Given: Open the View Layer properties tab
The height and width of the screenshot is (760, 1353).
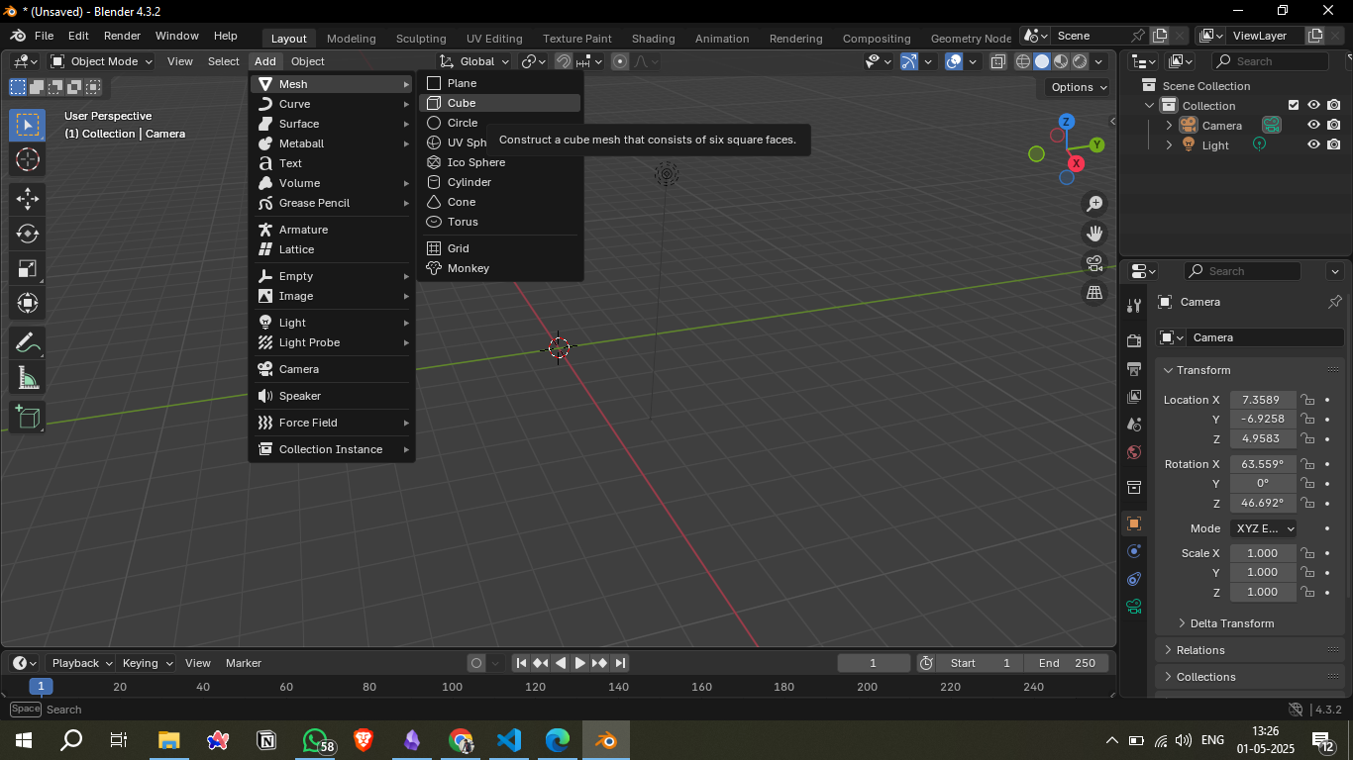Looking at the screenshot, I should click(1134, 397).
